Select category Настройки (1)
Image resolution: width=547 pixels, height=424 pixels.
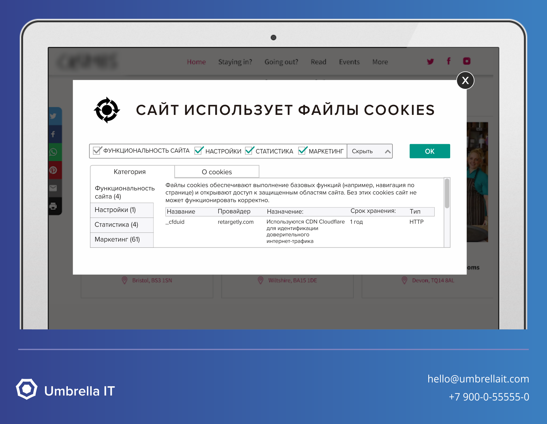click(122, 210)
